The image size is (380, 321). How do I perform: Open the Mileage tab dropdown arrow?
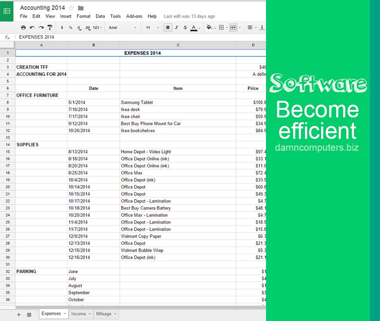pyautogui.click(x=115, y=314)
